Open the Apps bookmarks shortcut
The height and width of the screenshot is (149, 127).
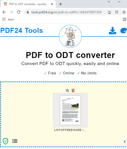(x=8, y=20)
